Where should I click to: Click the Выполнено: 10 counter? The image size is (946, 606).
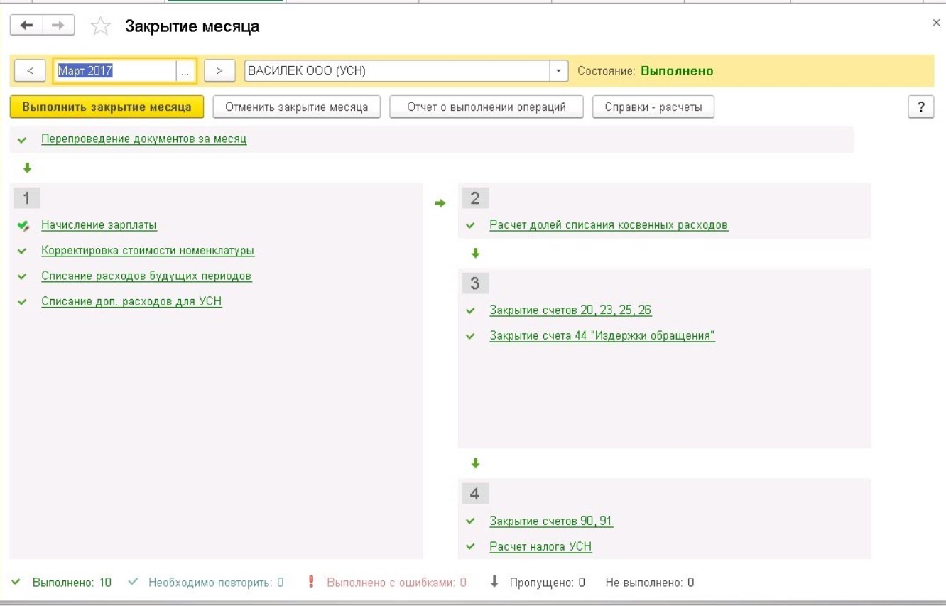point(72,583)
